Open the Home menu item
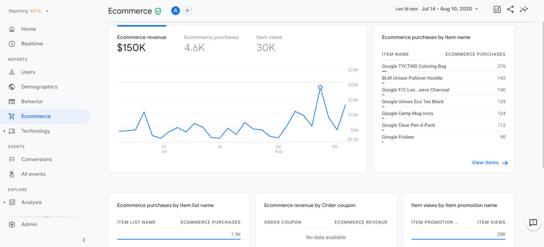The image size is (544, 247). point(29,29)
